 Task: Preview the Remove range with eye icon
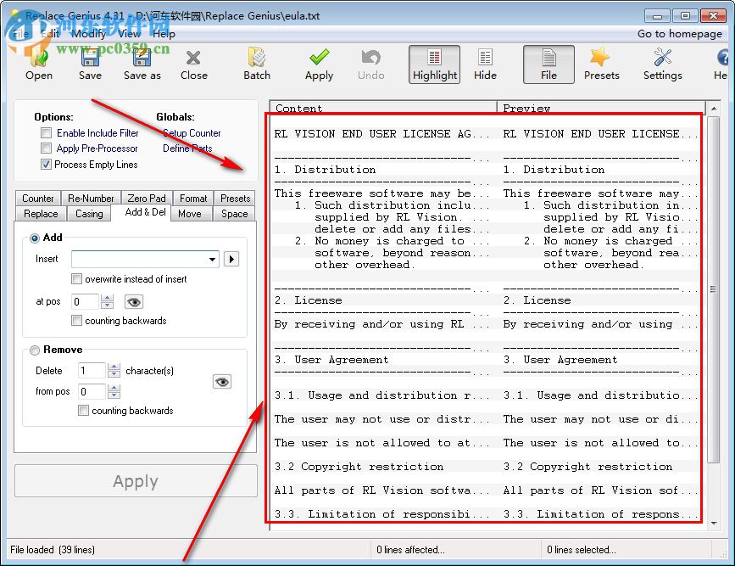coord(222,382)
